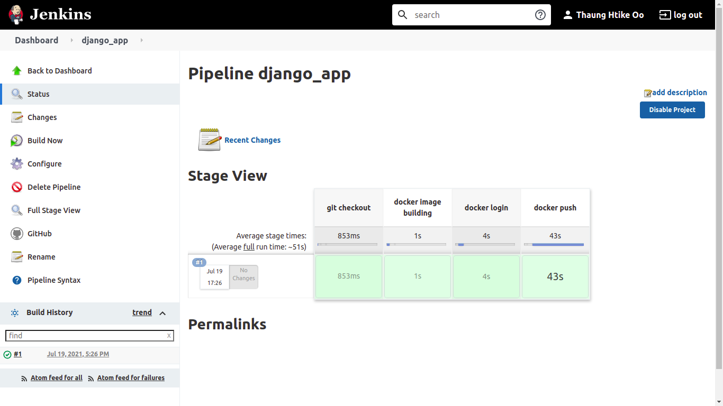Image resolution: width=723 pixels, height=406 pixels.
Task: Click the django_app breadcrumb link
Action: (x=105, y=40)
